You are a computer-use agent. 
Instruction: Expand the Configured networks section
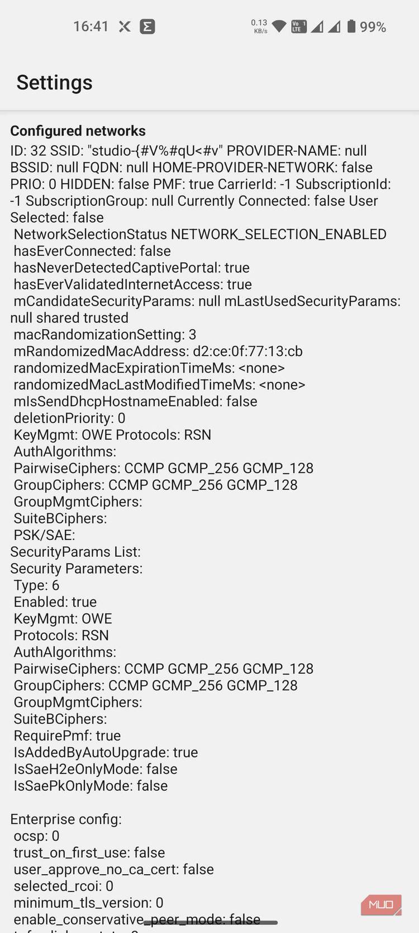78,130
